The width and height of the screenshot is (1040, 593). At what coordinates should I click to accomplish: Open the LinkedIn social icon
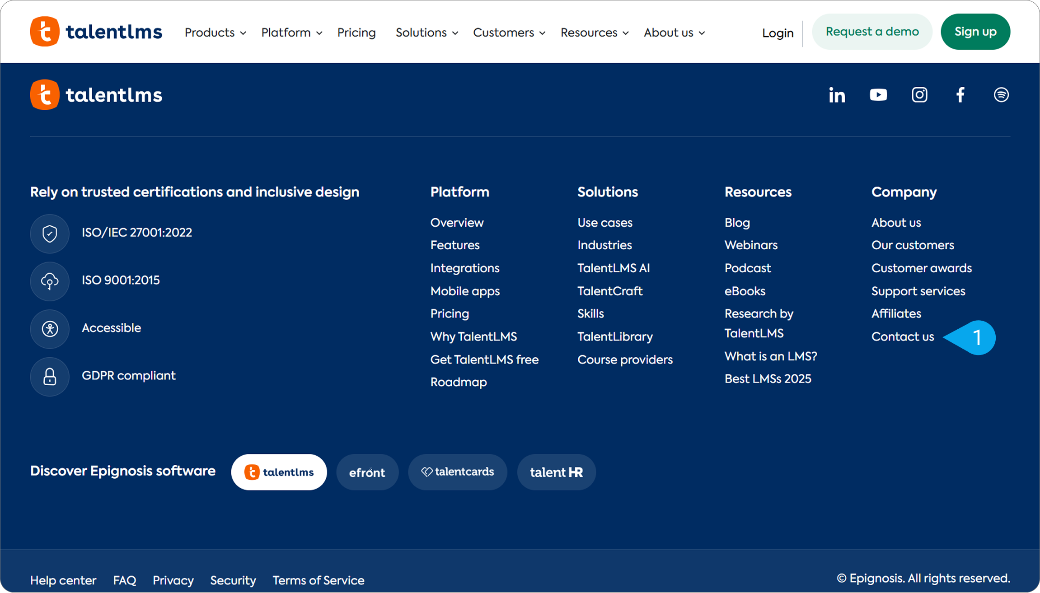[837, 95]
